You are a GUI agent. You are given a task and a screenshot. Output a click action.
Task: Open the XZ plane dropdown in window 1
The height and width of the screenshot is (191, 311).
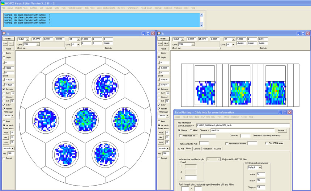coord(78,39)
